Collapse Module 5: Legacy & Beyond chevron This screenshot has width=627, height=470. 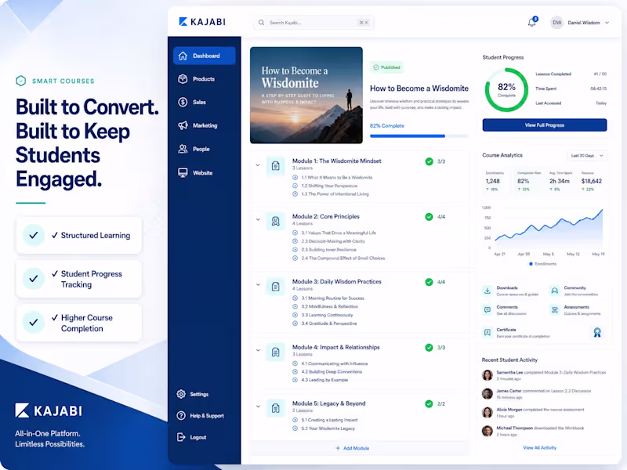point(258,407)
